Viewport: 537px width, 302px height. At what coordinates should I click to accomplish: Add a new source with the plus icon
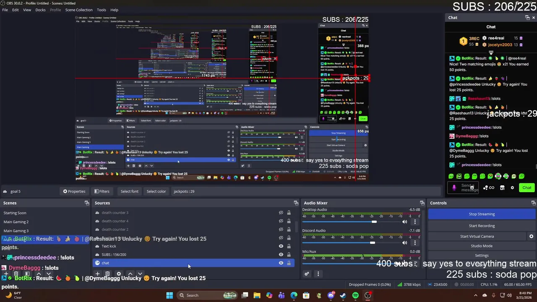(97, 274)
